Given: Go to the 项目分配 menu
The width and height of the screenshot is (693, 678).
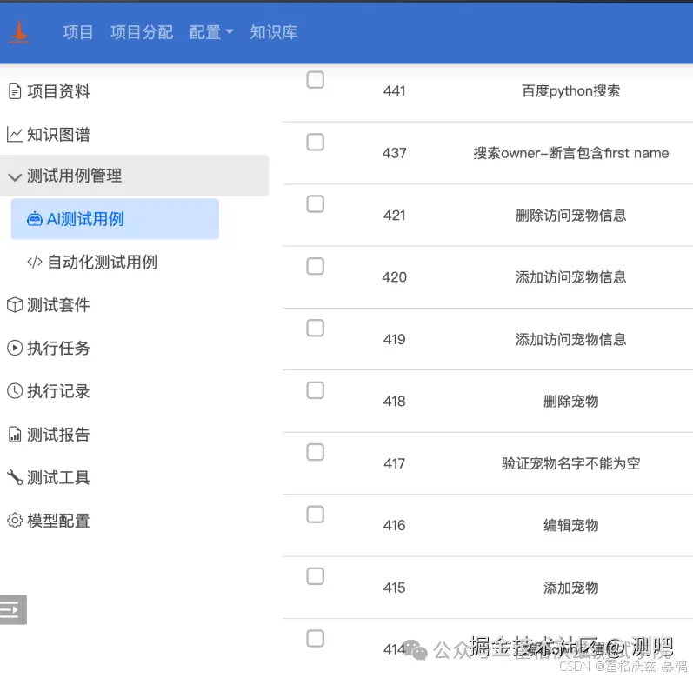Looking at the screenshot, I should [x=142, y=32].
